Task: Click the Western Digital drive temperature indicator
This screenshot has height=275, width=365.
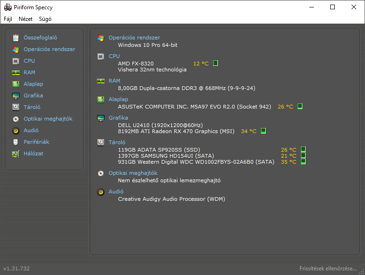Action: [303, 161]
